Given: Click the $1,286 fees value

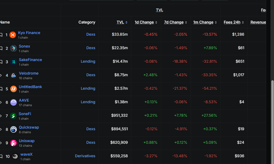Looking at the screenshot, I should 238,34.
